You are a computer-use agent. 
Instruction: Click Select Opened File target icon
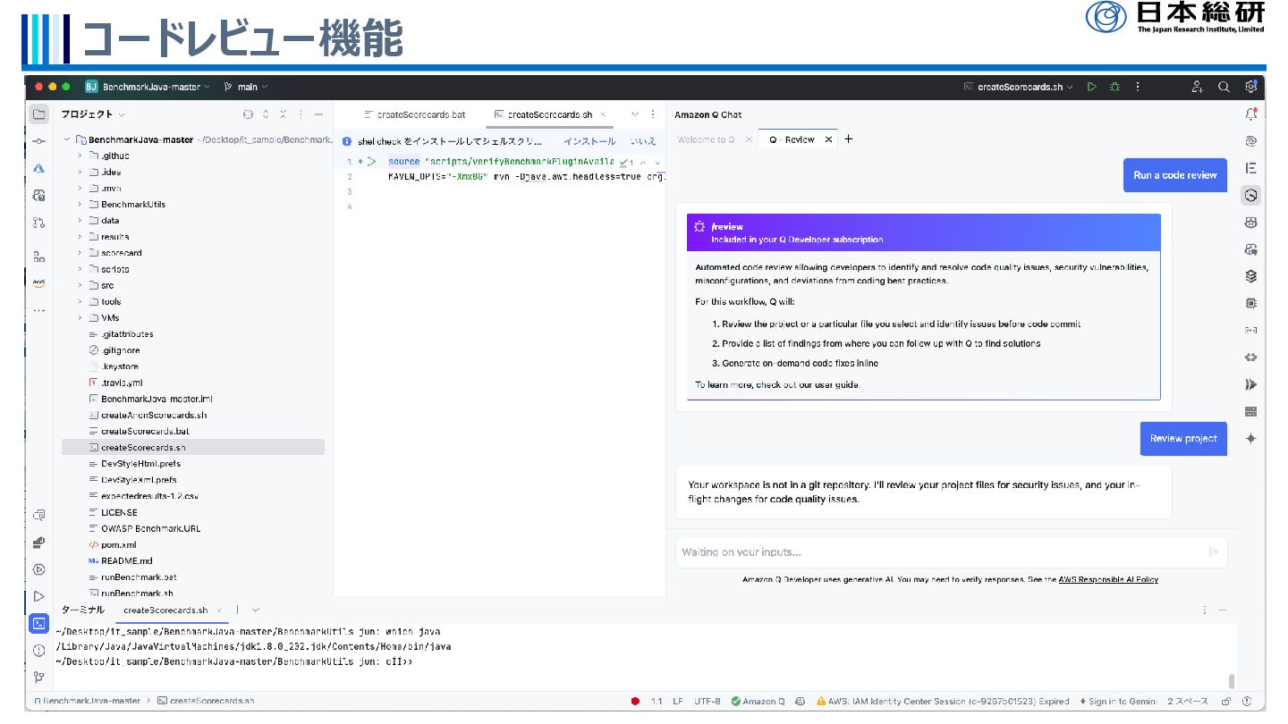(249, 114)
